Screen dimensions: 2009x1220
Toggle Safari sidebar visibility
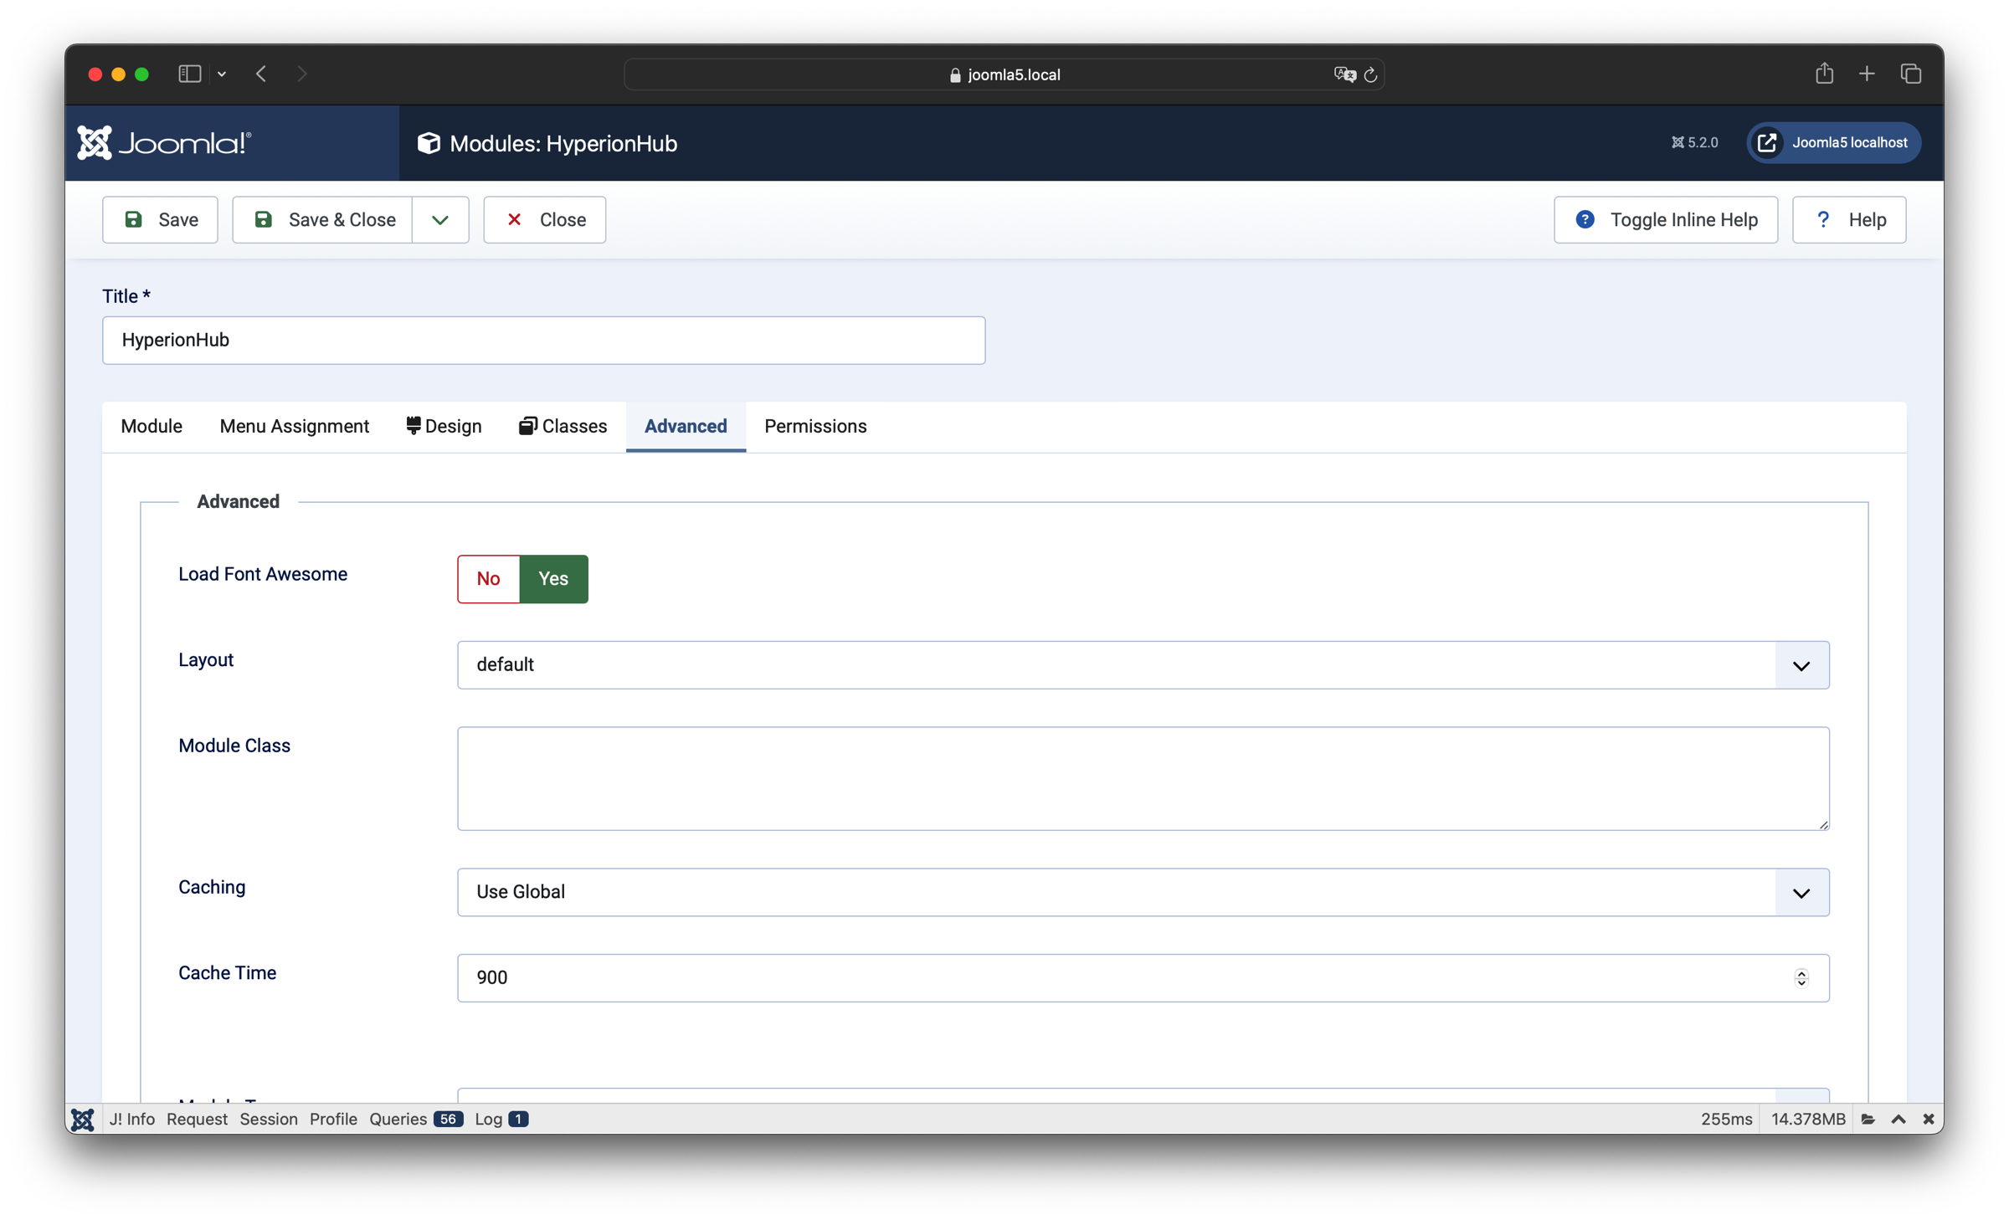click(x=190, y=74)
